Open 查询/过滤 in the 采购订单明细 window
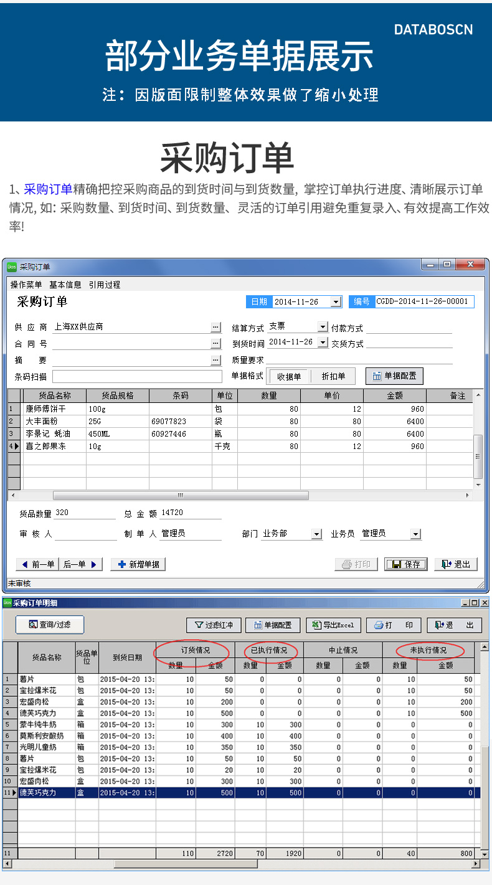This screenshot has width=492, height=885. [x=50, y=625]
